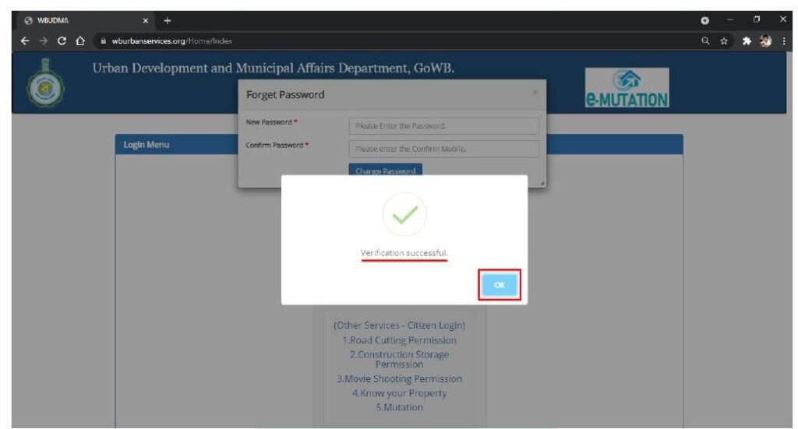Click the government emblem logo

coord(45,83)
